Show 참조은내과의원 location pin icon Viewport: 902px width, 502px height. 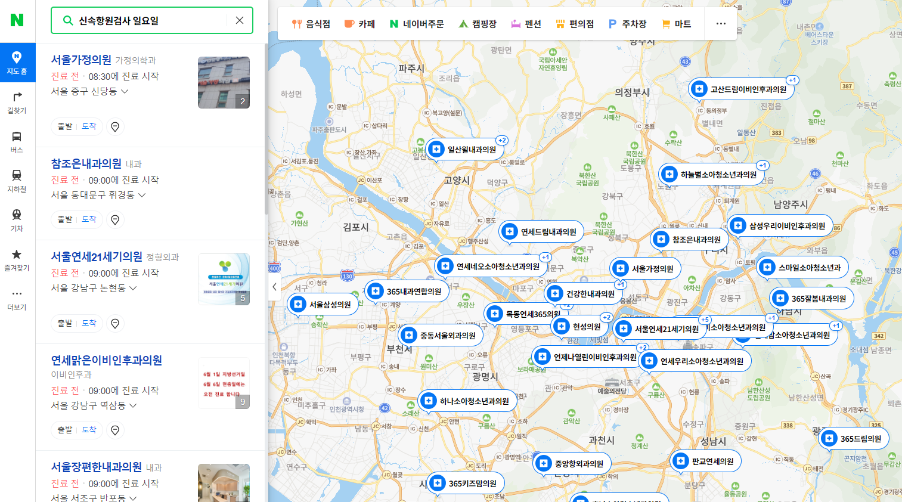click(115, 219)
